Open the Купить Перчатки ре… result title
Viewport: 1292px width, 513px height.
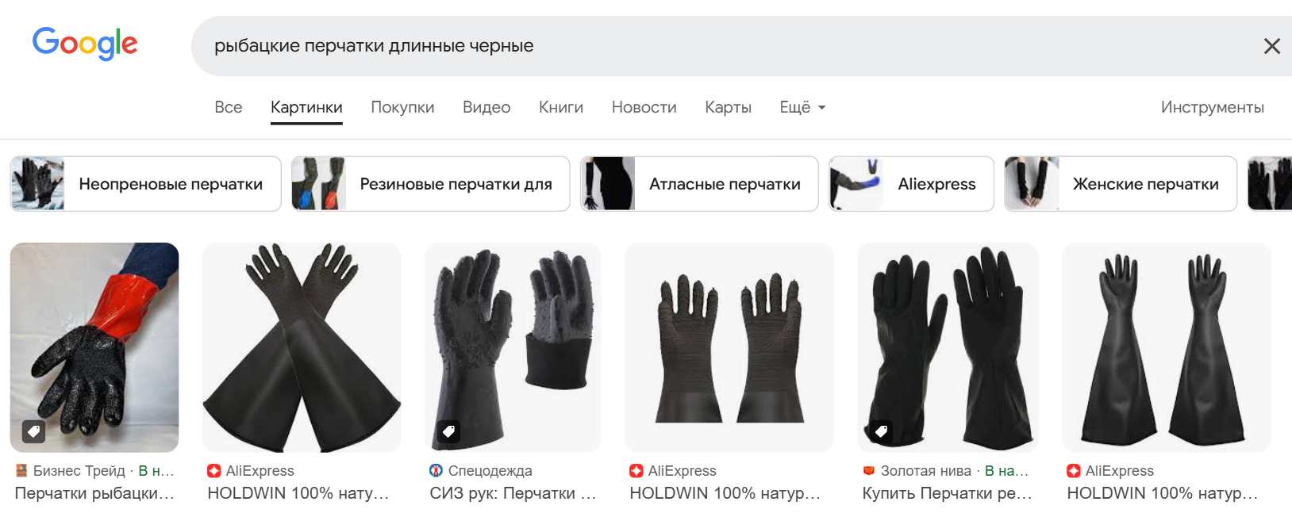[x=947, y=493]
